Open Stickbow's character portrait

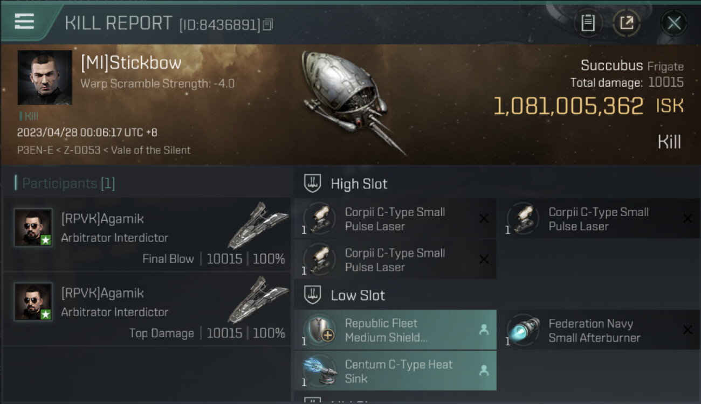click(45, 78)
